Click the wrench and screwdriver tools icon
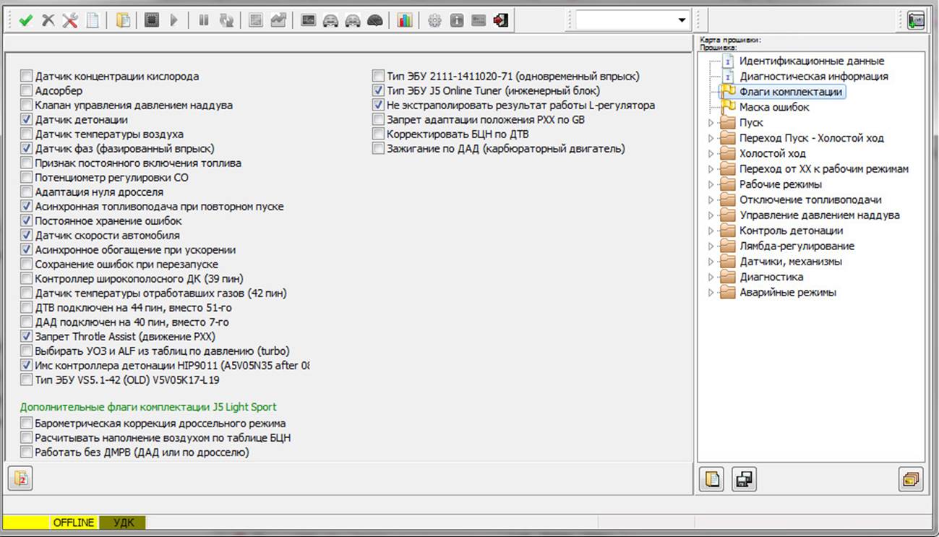The height and width of the screenshot is (537, 939). pos(70,21)
